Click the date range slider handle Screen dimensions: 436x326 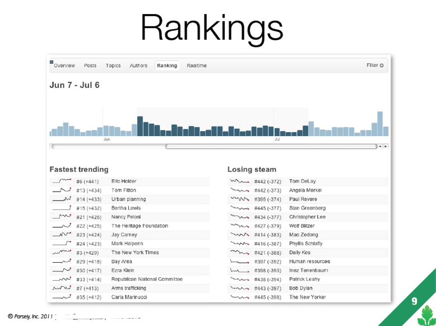271,147
